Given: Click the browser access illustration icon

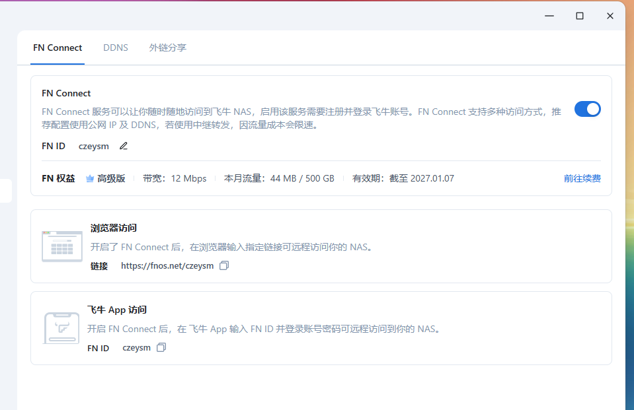Looking at the screenshot, I should click(61, 246).
